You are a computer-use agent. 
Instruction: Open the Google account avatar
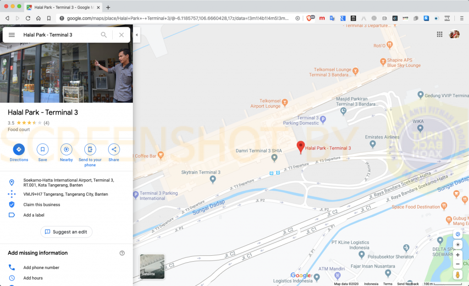454,34
